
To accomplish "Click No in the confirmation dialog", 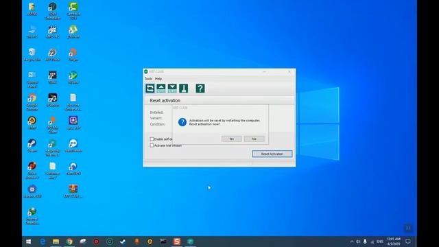I will pos(254,139).
